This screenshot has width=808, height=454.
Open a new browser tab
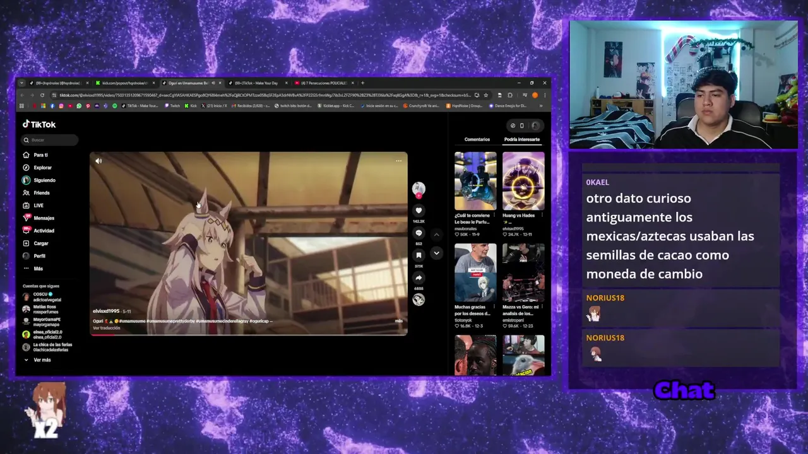click(x=362, y=83)
